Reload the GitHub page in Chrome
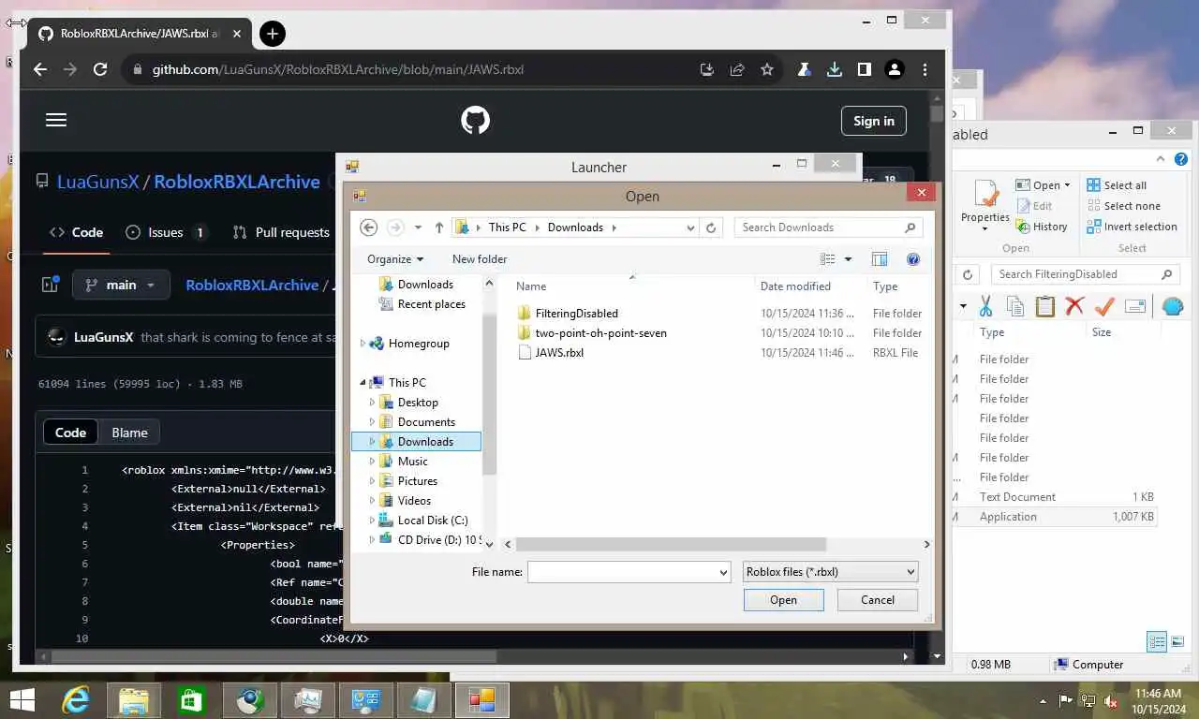The height and width of the screenshot is (719, 1199). 100,69
